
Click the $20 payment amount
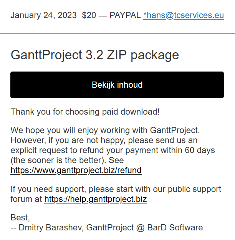pos(89,15)
